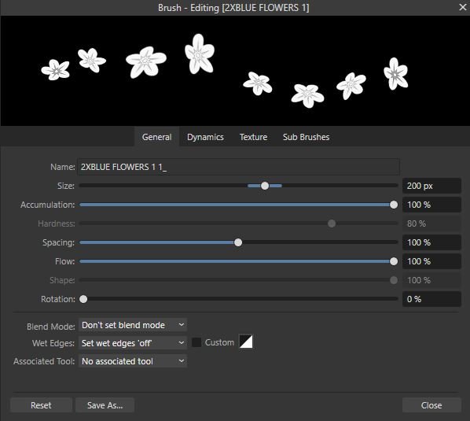Click the wet edges custom curve icon
Viewport: 470px width, 421px height.
point(246,342)
